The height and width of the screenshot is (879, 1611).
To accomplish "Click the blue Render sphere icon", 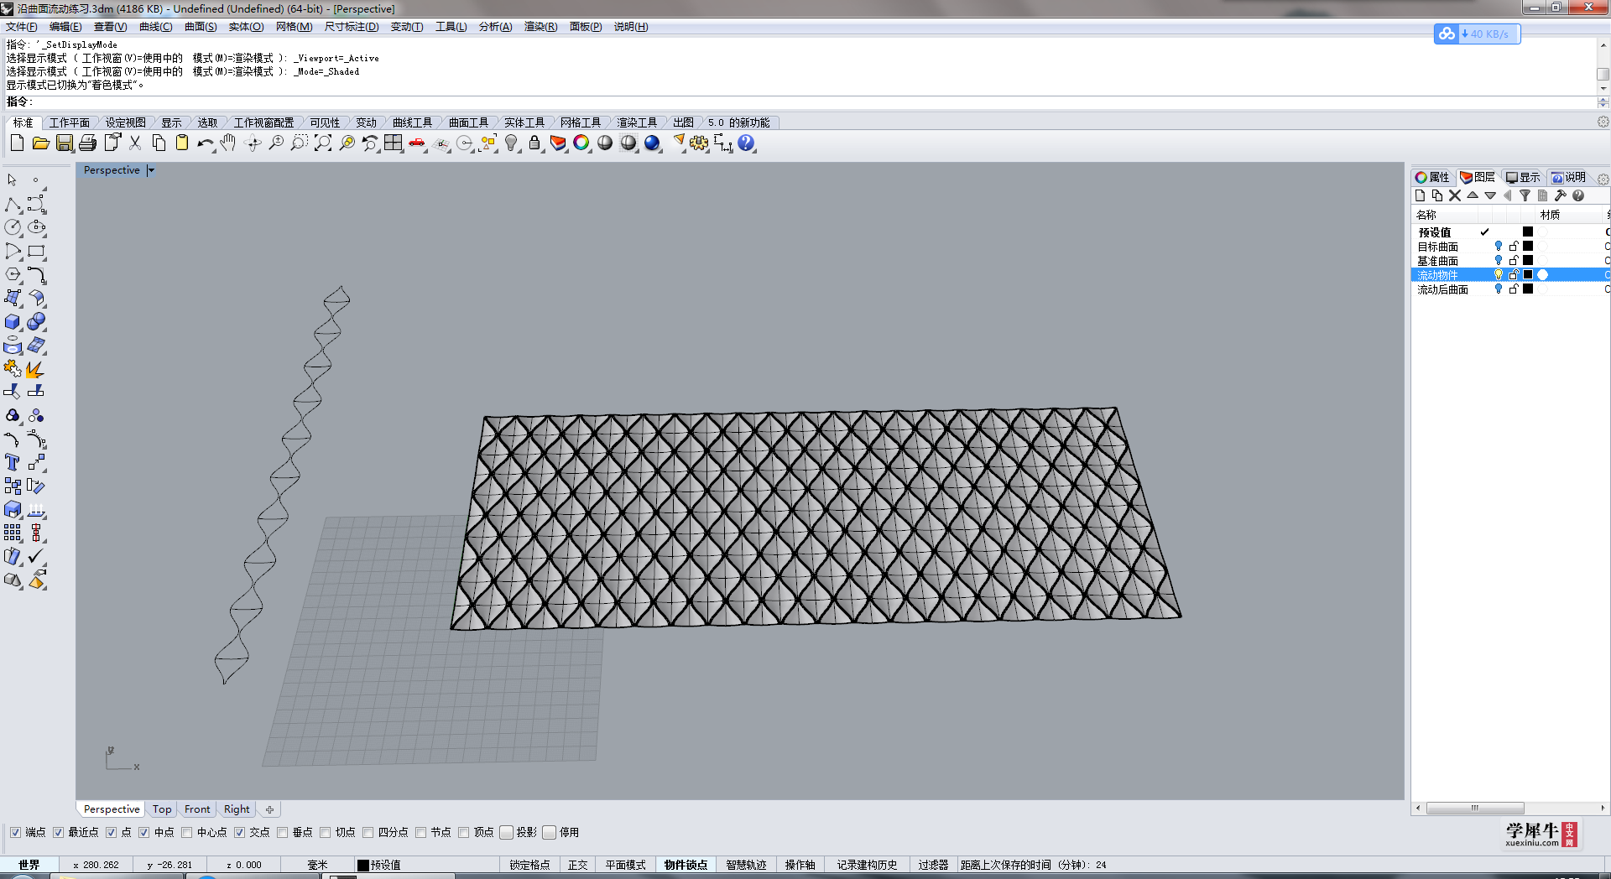I will click(x=652, y=143).
